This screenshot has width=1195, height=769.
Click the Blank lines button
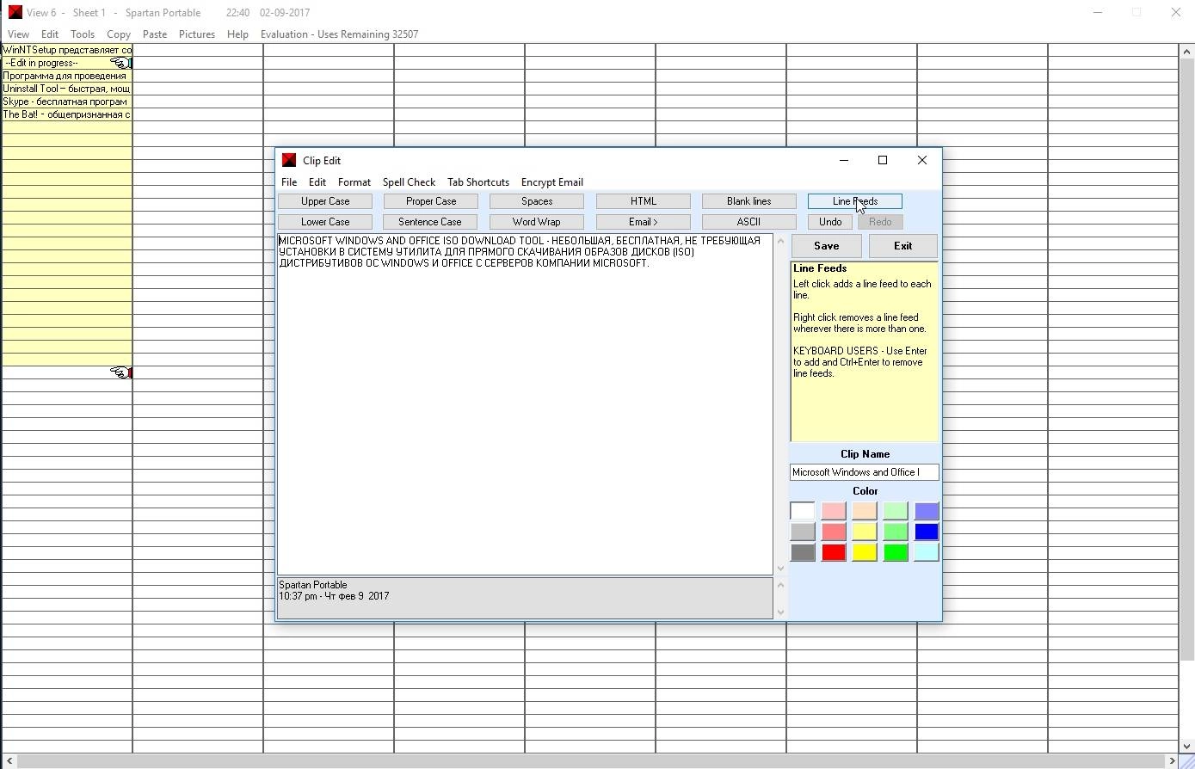click(x=749, y=201)
